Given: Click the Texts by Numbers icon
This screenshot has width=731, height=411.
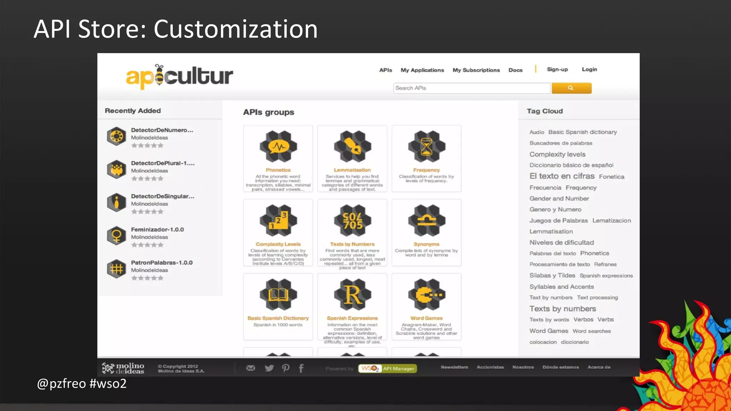Looking at the screenshot, I should (x=352, y=221).
